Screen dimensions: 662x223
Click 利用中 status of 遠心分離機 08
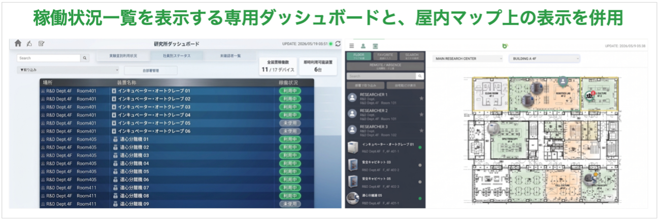pyautogui.click(x=290, y=196)
